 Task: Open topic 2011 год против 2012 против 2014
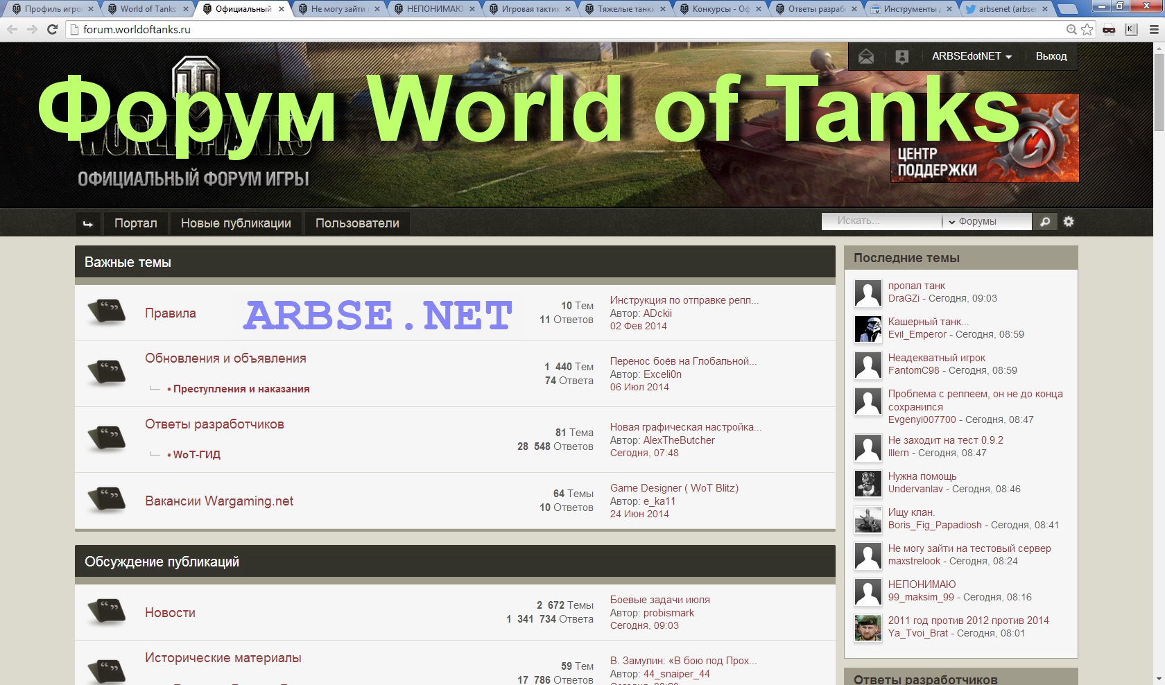click(x=969, y=621)
